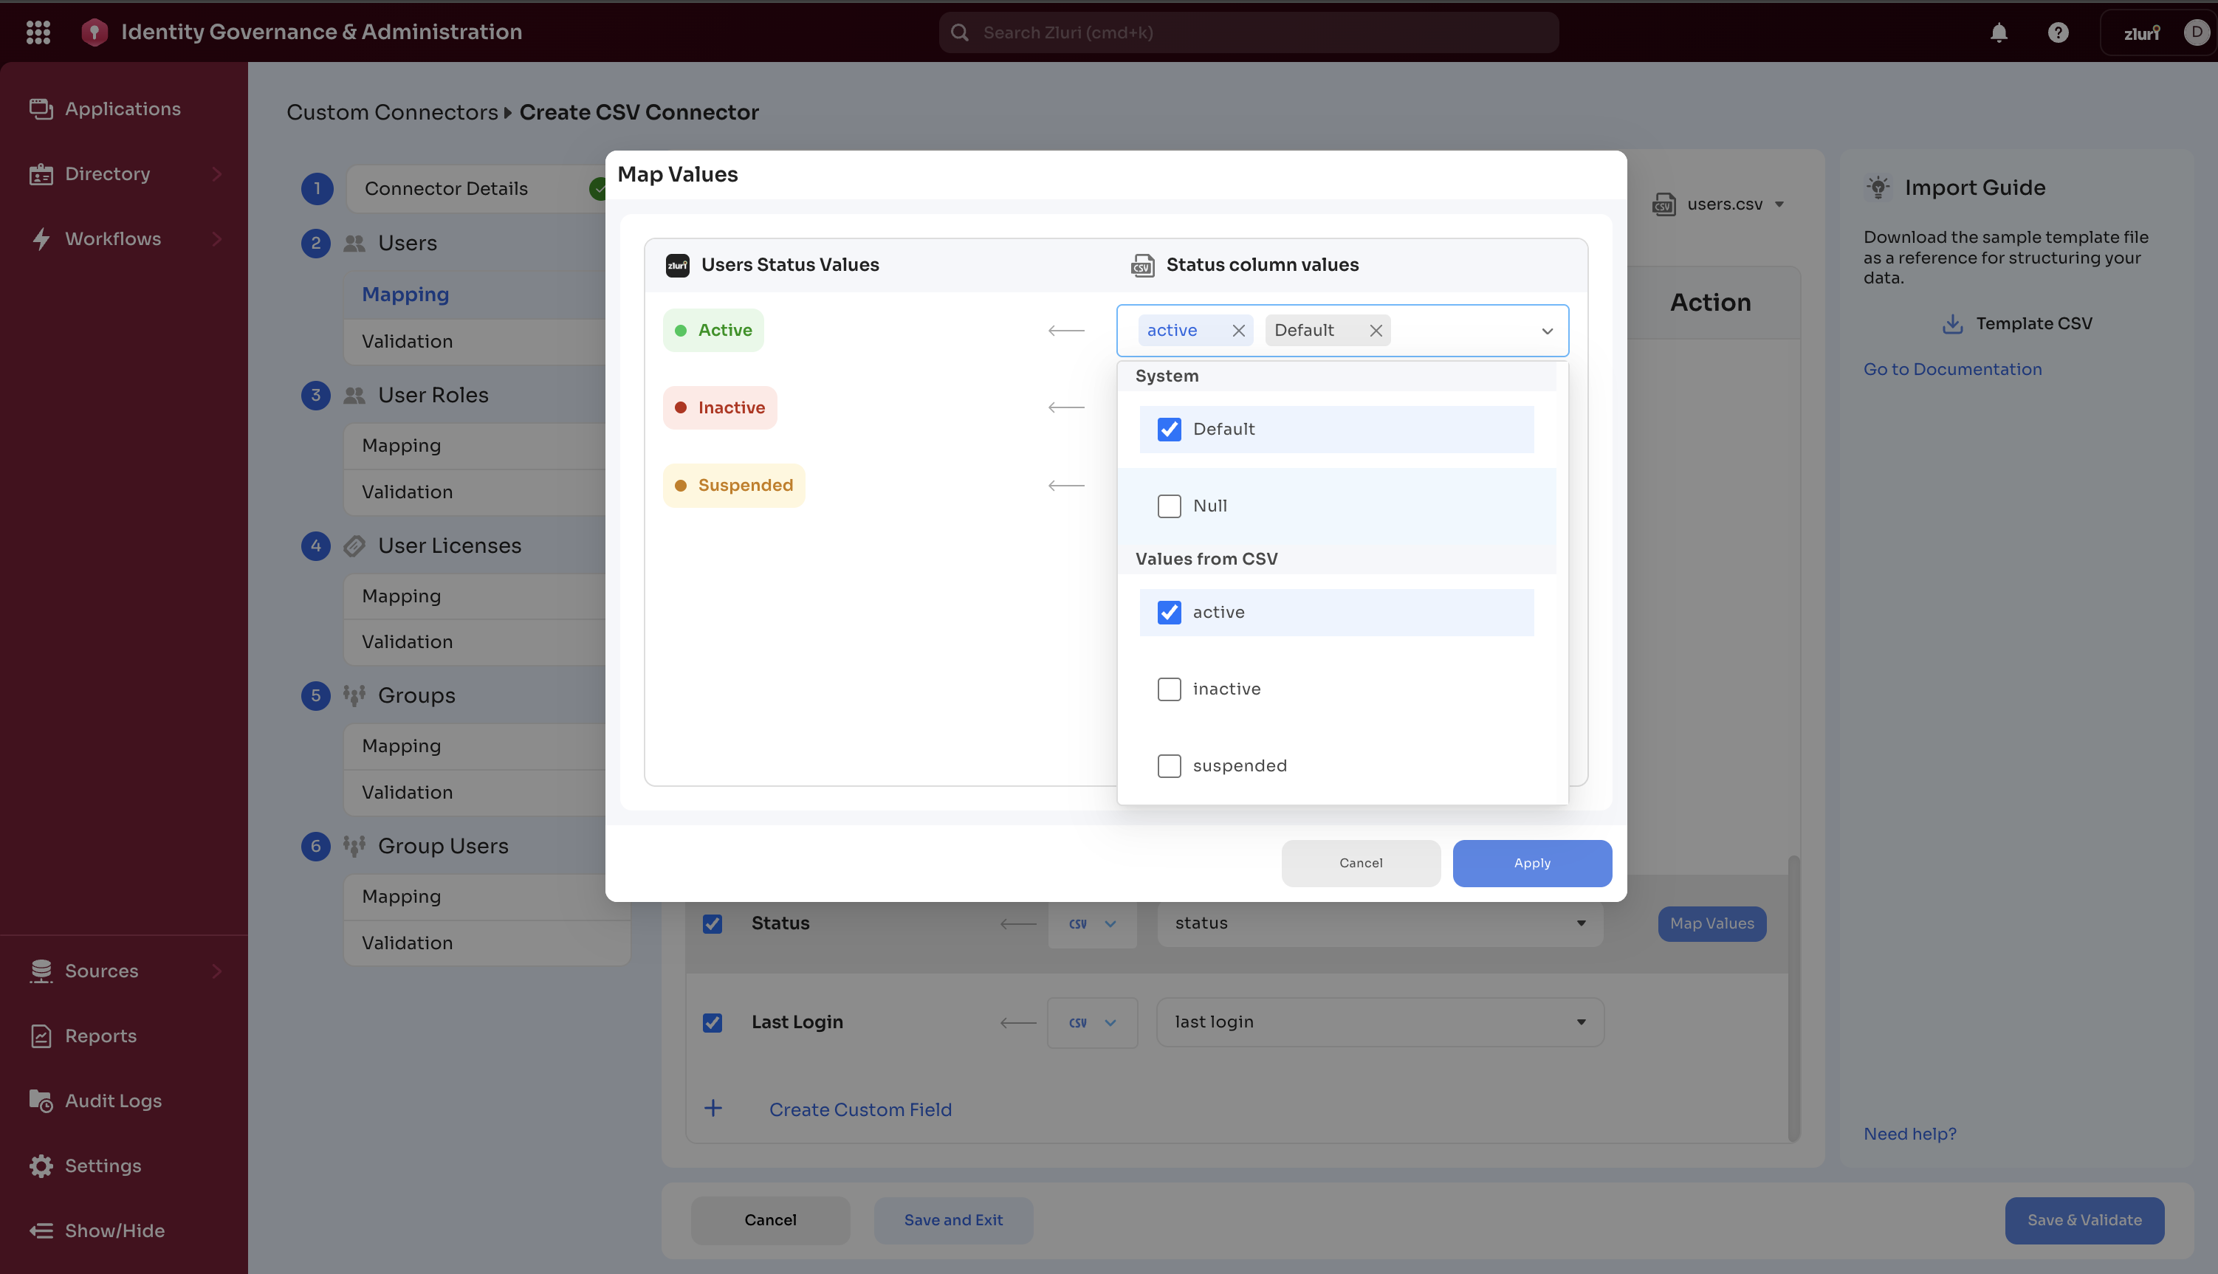Screen dimensions: 2218x1274
Task: Click the notifications bell icon
Action: [1998, 32]
